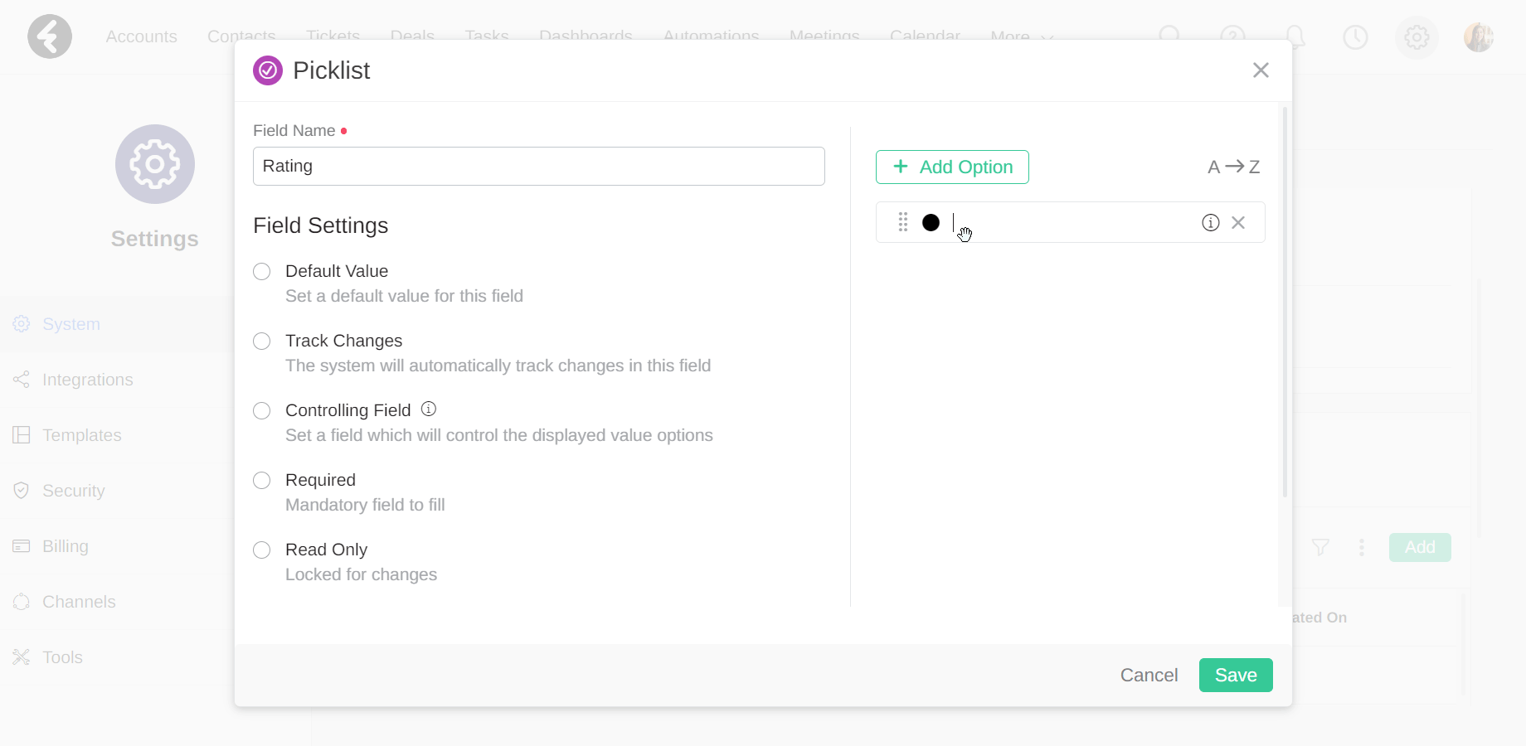This screenshot has width=1526, height=746.
Task: Click the Security shield icon
Action: tap(22, 491)
